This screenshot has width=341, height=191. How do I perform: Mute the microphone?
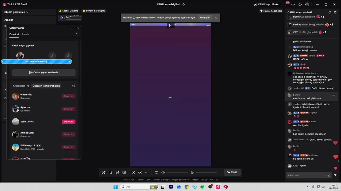tap(192, 172)
